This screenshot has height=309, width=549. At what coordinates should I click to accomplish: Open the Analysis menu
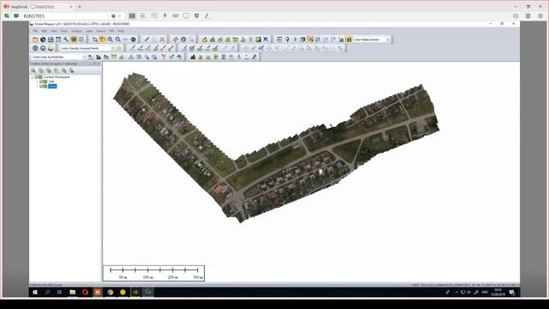click(x=76, y=31)
